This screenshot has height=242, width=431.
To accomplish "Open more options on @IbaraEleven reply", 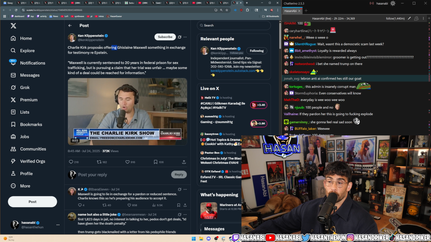I will click(185, 189).
